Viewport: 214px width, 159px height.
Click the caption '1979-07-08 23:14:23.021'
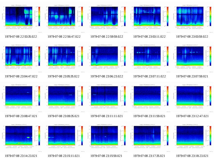pos(21,156)
